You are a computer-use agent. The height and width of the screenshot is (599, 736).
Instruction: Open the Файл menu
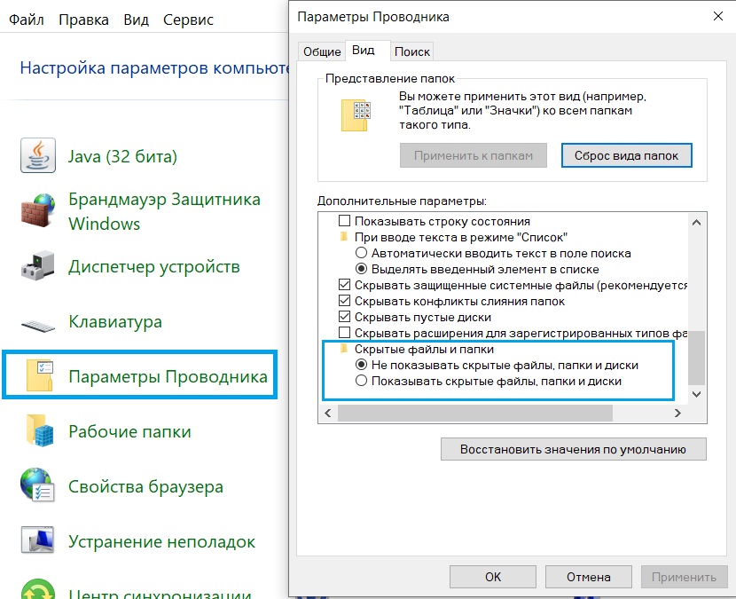click(27, 20)
